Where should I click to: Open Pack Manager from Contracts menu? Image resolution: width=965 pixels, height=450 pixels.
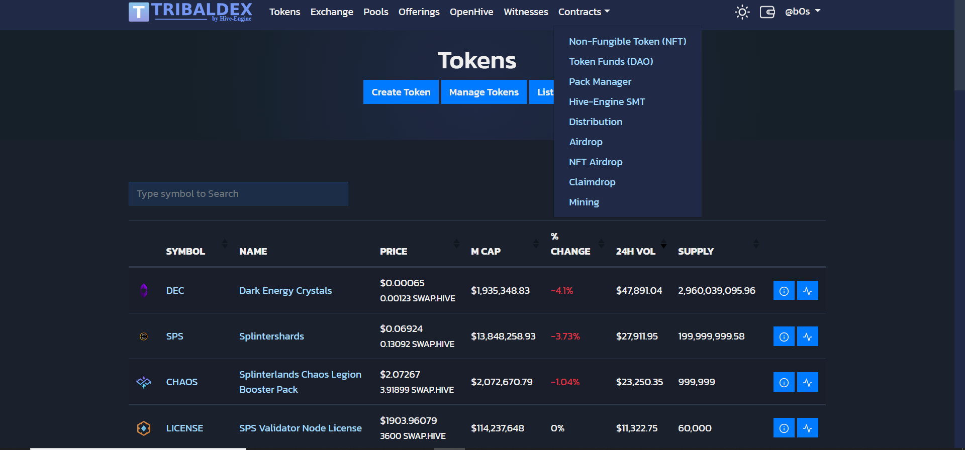click(600, 81)
